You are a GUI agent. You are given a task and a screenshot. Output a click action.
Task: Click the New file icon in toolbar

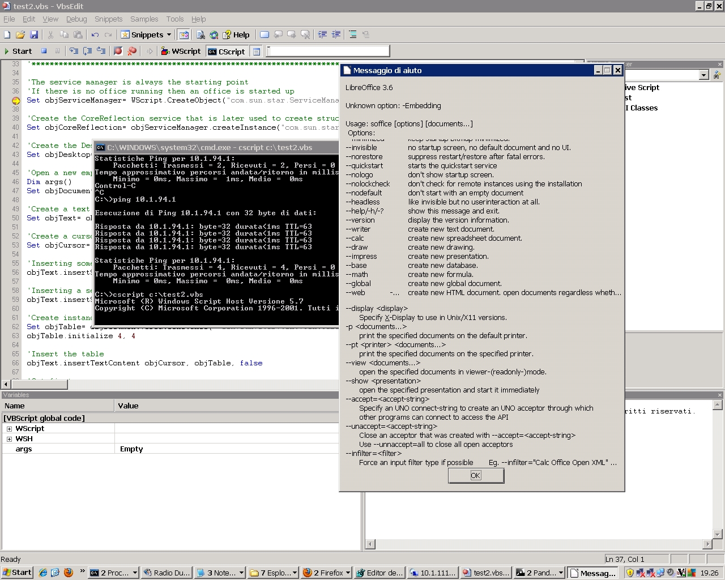point(7,35)
